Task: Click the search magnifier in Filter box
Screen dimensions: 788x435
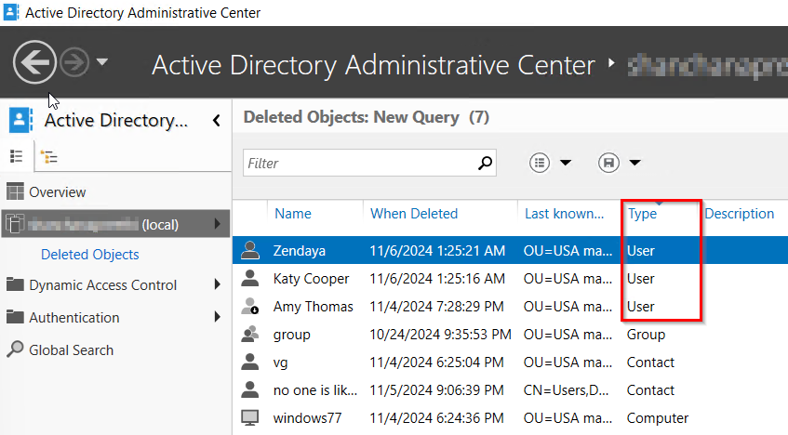Action: (x=485, y=163)
